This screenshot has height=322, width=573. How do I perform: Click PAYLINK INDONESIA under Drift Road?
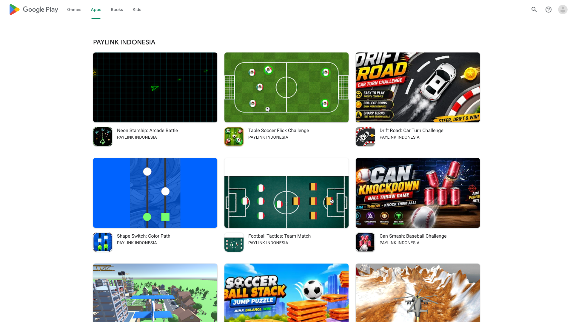[399, 137]
